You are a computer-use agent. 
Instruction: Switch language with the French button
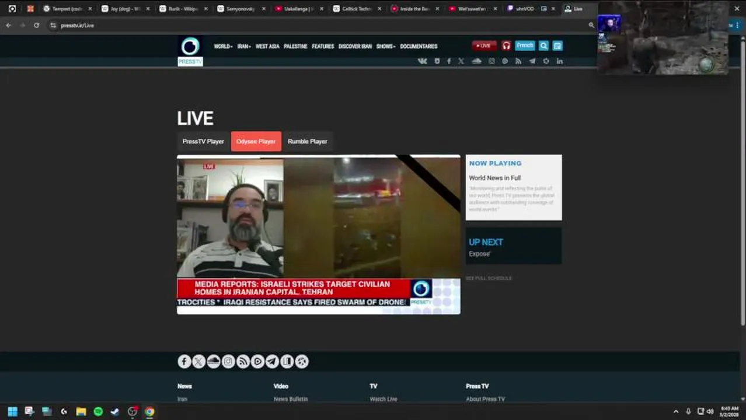tap(525, 45)
